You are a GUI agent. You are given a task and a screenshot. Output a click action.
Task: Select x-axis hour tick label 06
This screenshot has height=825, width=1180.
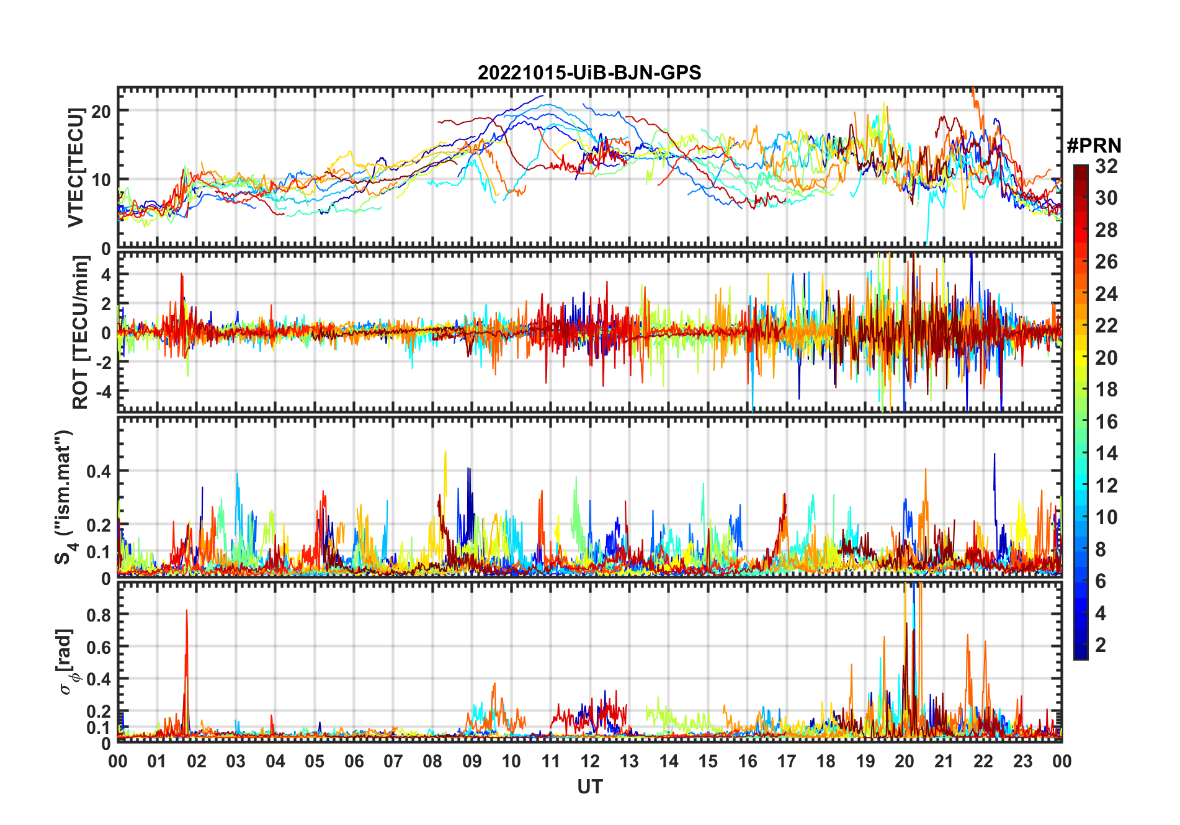pyautogui.click(x=354, y=761)
